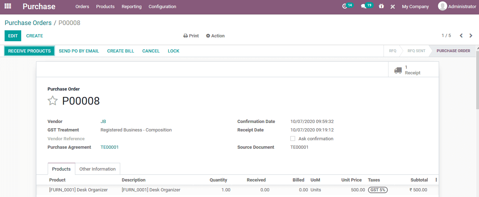Go to next record with right arrow
479x197 pixels.
[x=471, y=36]
